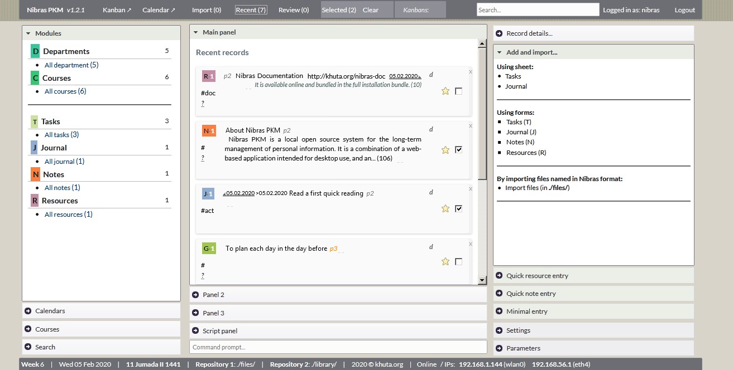Collapse the Add and import section

tap(593, 52)
